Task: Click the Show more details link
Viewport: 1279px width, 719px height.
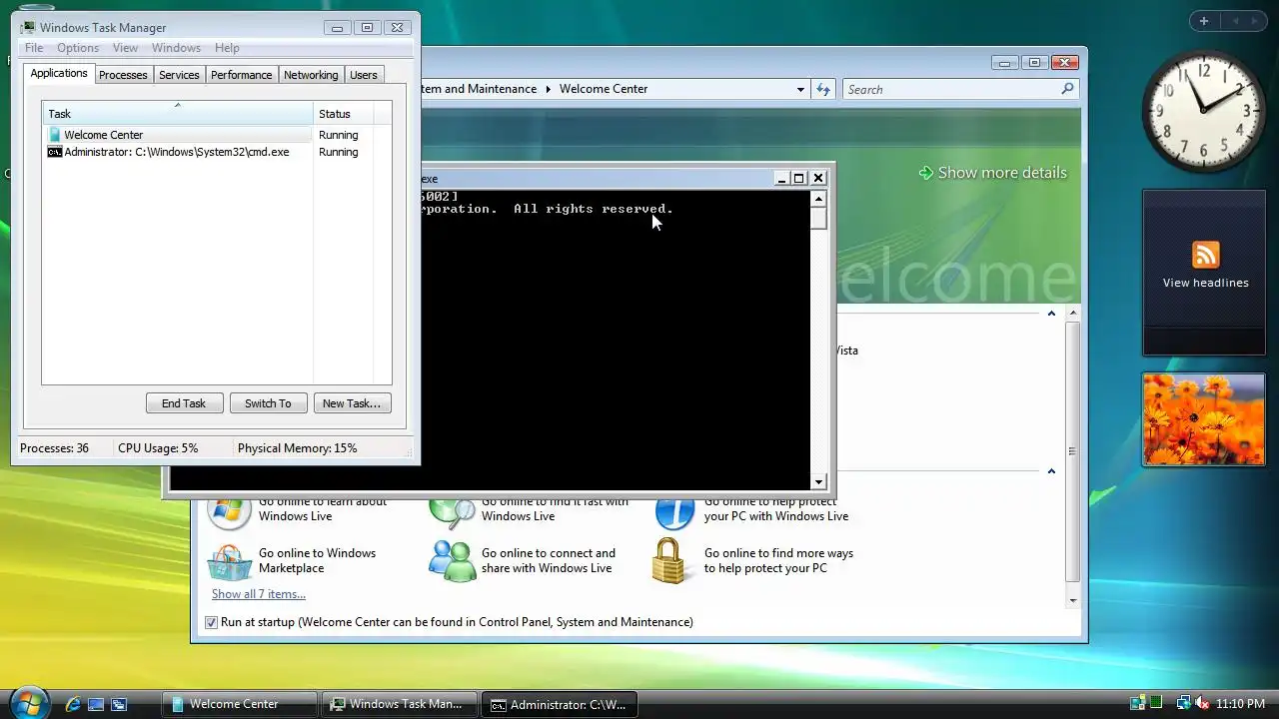Action: (1002, 173)
